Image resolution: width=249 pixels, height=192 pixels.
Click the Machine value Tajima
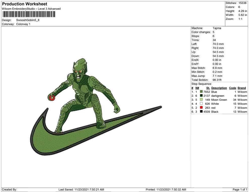217,28
